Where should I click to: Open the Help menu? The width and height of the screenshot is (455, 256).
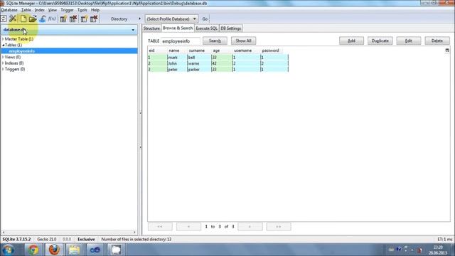(95, 10)
